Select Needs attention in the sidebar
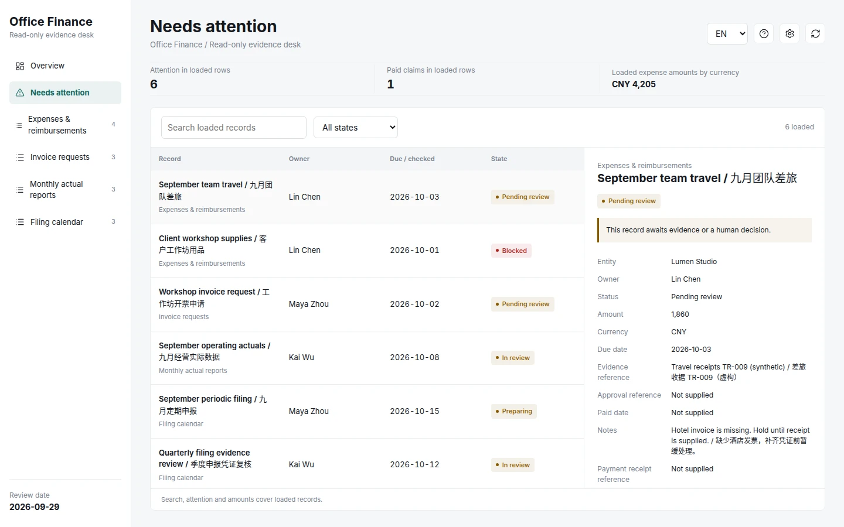 coord(65,93)
